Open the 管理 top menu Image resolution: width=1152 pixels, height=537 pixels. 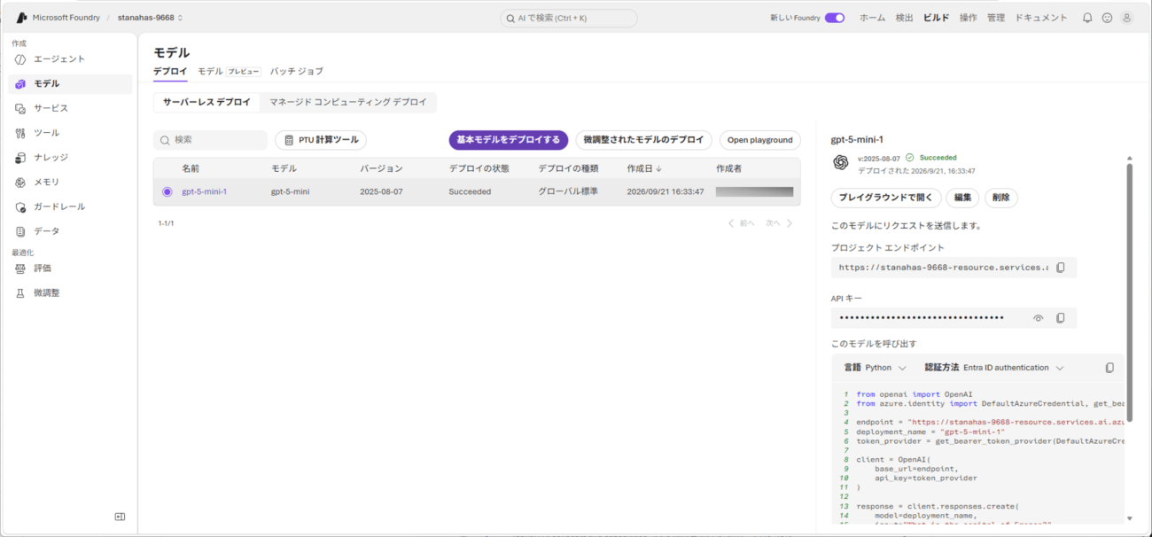(x=996, y=18)
